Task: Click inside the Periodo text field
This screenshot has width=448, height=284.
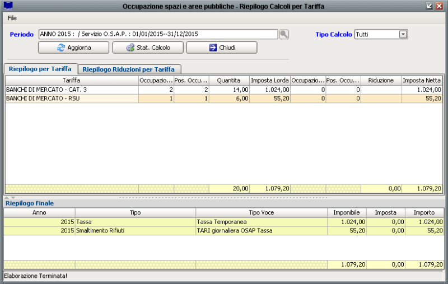Action: point(158,35)
